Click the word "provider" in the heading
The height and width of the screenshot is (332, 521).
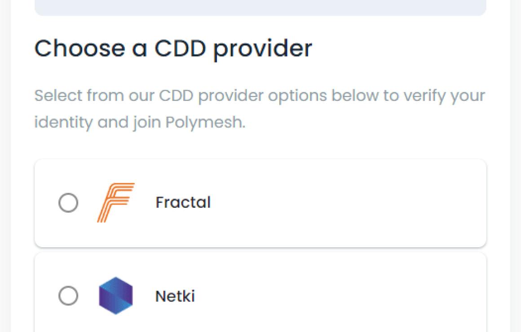(x=262, y=50)
